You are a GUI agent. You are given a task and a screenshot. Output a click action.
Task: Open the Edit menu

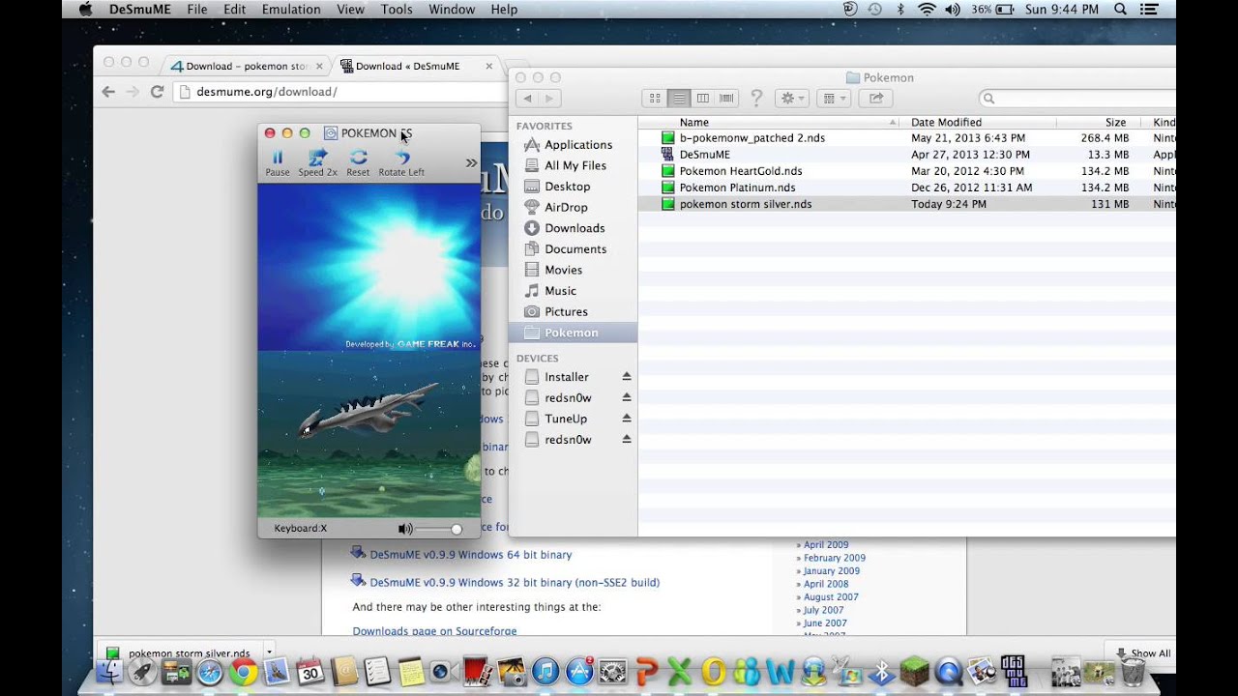[x=234, y=10]
